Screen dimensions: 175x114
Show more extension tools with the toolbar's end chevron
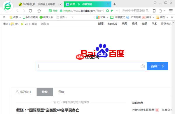tap(172, 17)
